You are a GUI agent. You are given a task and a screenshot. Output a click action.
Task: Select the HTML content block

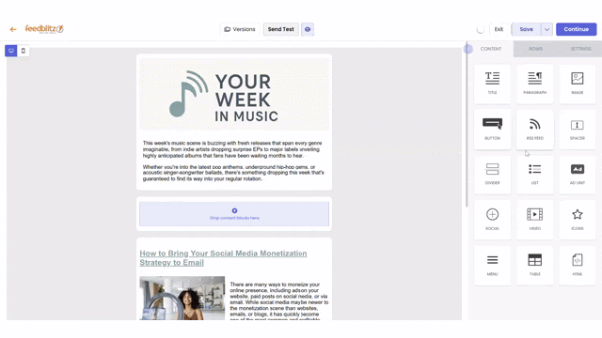point(577,265)
